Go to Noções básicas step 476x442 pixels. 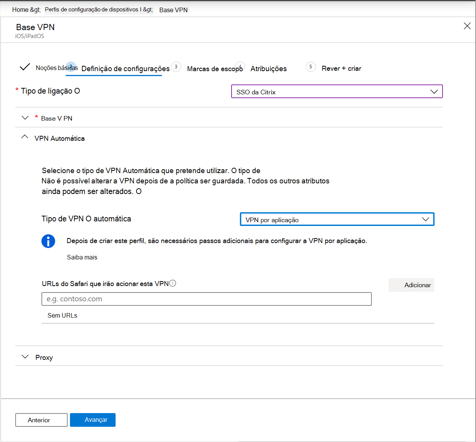click(x=56, y=68)
